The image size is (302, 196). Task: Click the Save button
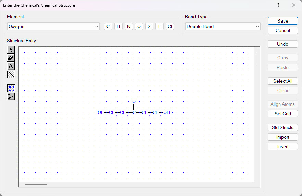[x=282, y=21]
